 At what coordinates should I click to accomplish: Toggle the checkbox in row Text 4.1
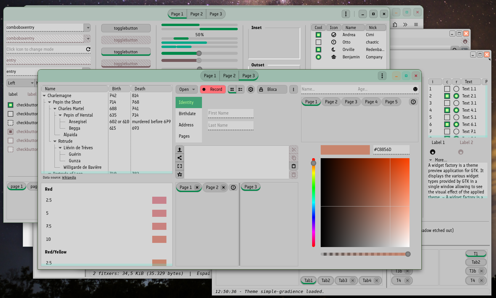pos(447,110)
